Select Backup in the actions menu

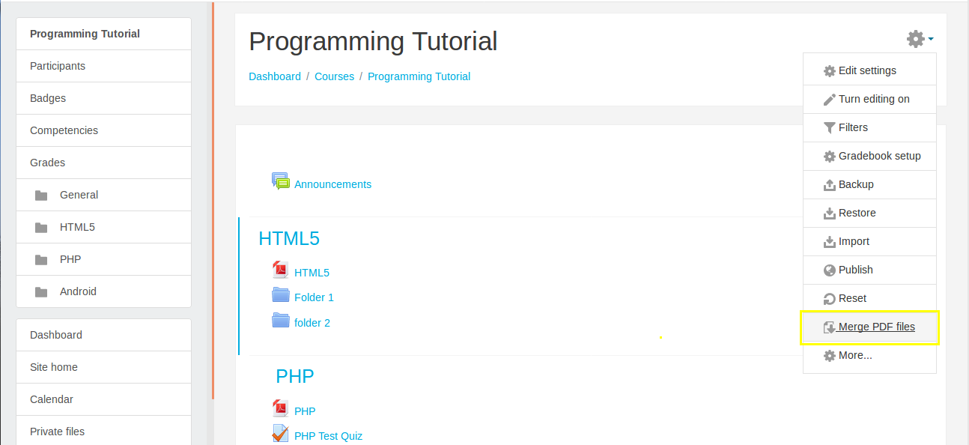click(869, 184)
